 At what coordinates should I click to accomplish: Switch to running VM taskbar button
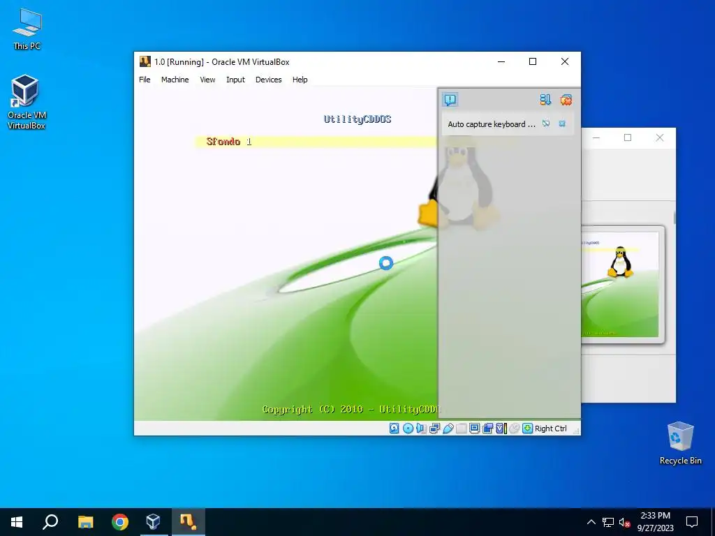(188, 522)
